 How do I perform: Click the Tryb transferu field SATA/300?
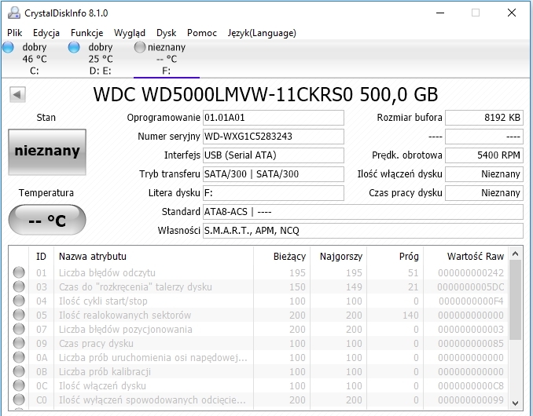(x=274, y=174)
